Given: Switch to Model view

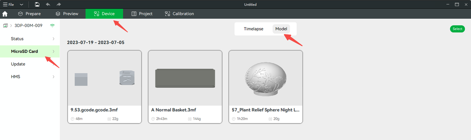Looking at the screenshot, I should 281,29.
